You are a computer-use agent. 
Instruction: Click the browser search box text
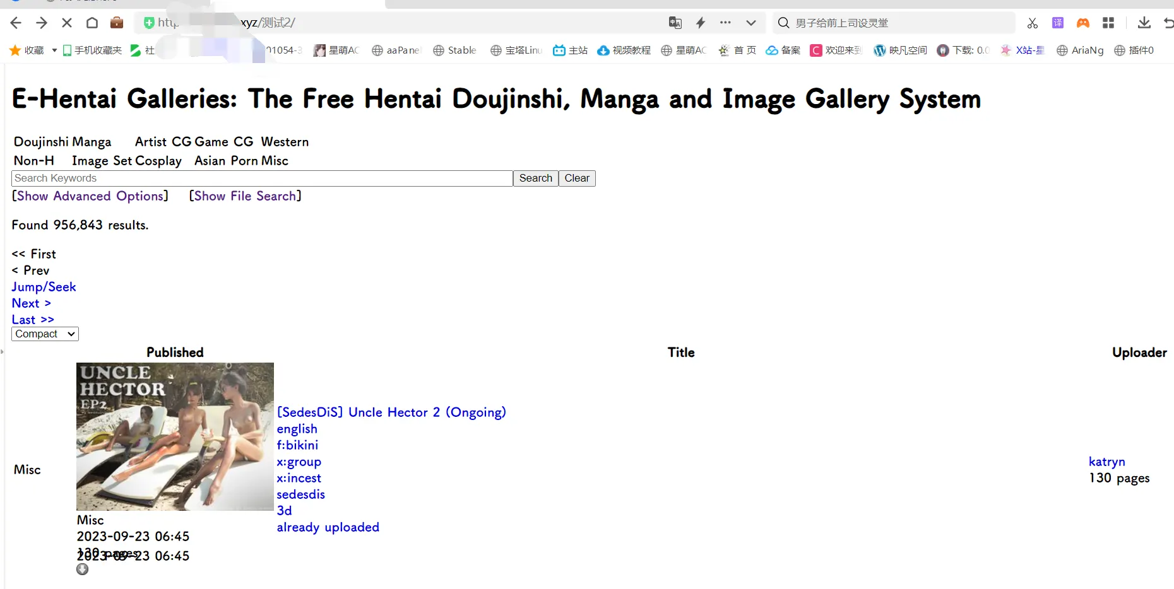841,23
